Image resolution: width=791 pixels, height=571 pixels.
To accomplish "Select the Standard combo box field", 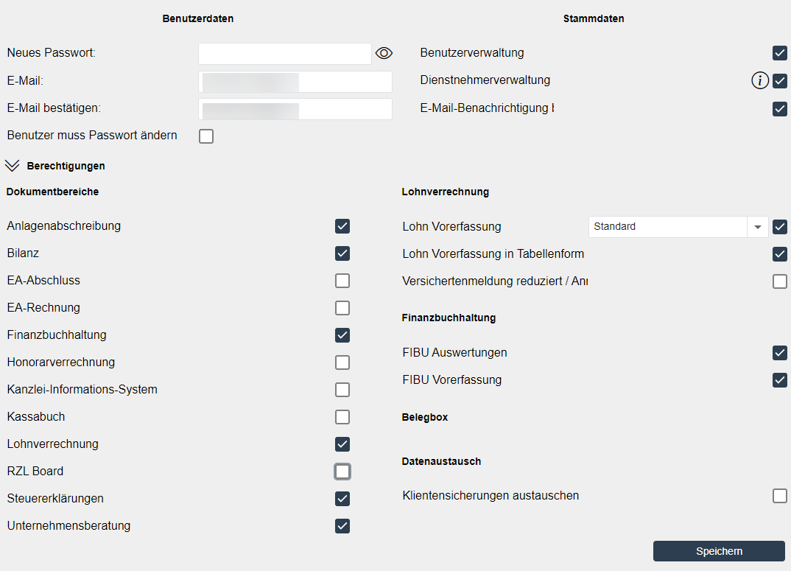I will (x=667, y=227).
